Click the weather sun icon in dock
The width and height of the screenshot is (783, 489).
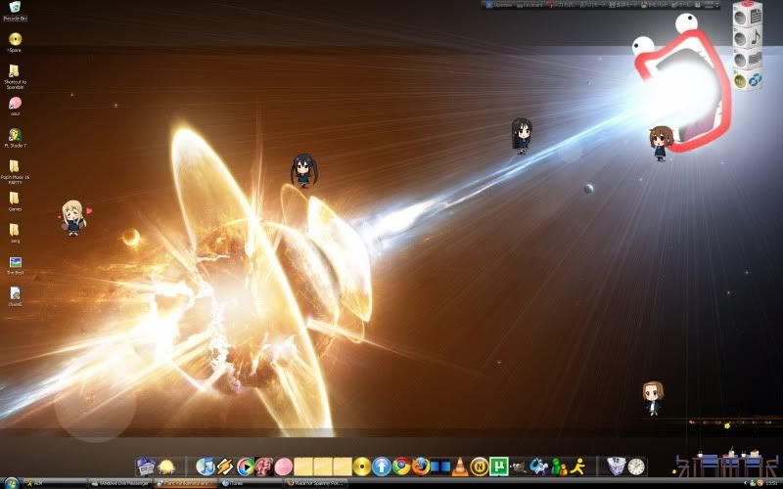click(x=167, y=467)
